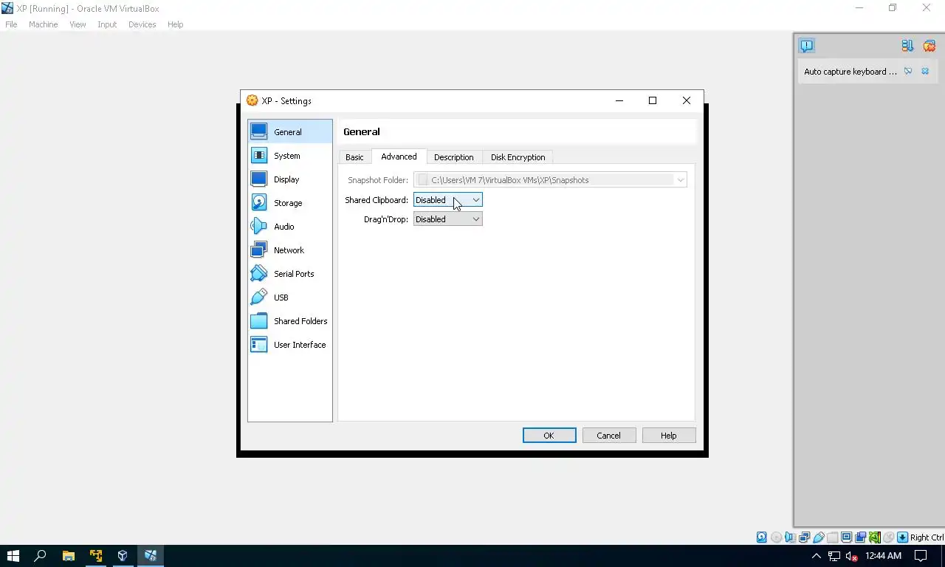
Task: Open Shared Clipboard dropdown
Action: pyautogui.click(x=447, y=200)
